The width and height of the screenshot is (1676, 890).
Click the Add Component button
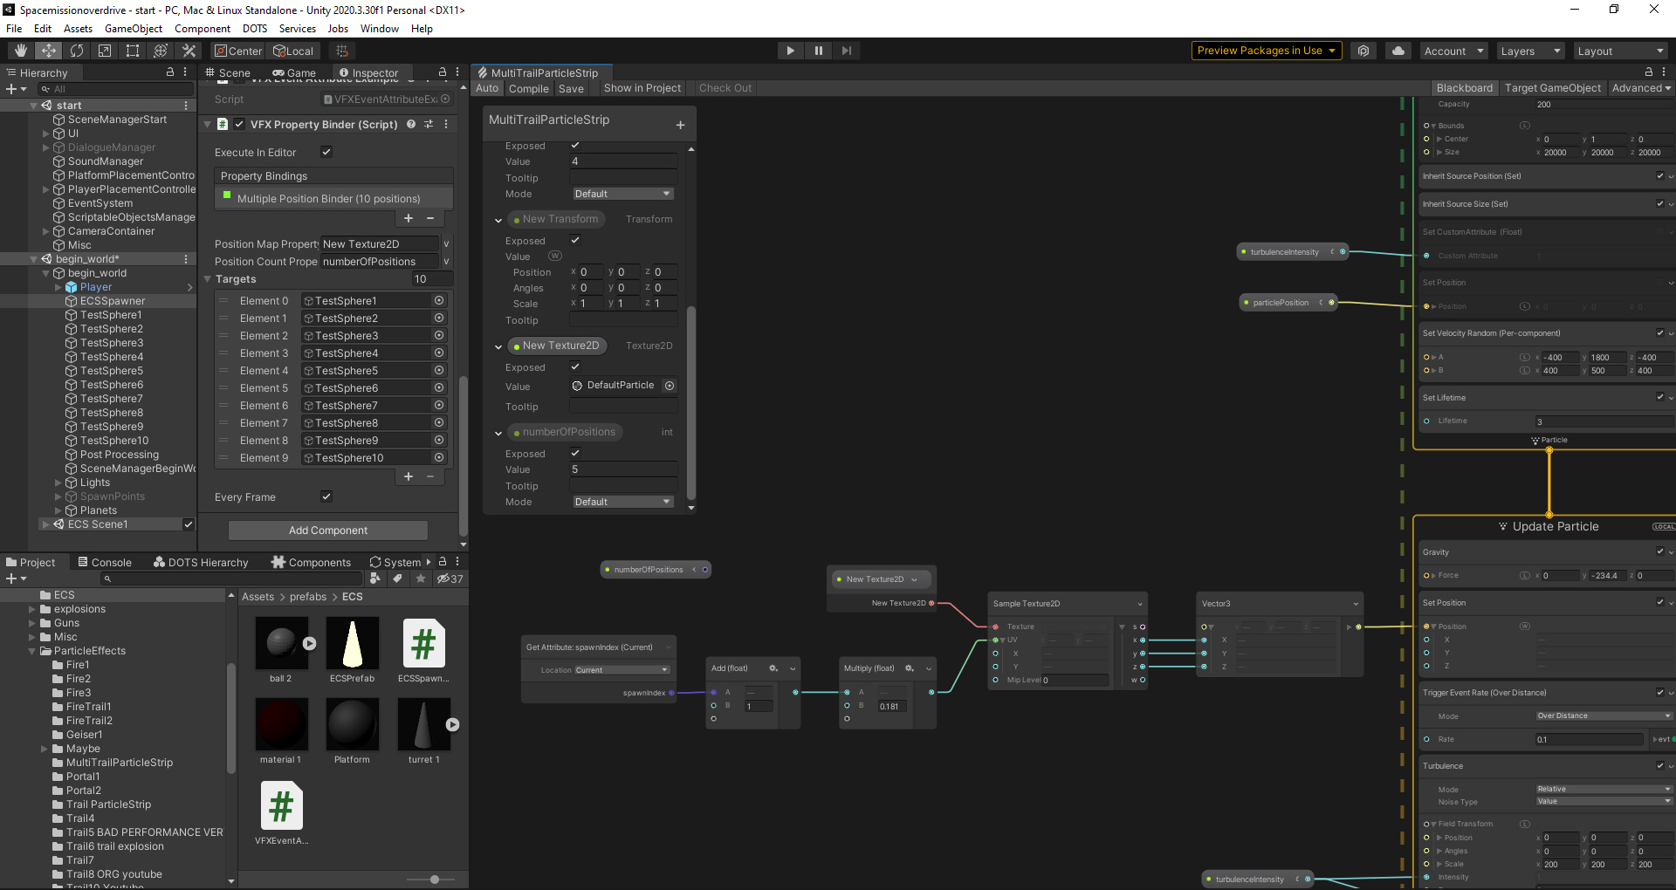327,530
